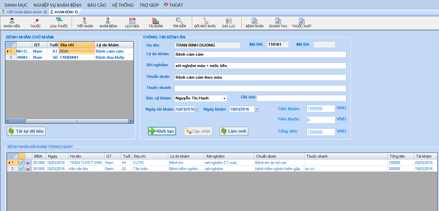Click the Mã BN field 110161
Image resolution: width=439 pixels, height=211 pixels.
[x=278, y=44]
